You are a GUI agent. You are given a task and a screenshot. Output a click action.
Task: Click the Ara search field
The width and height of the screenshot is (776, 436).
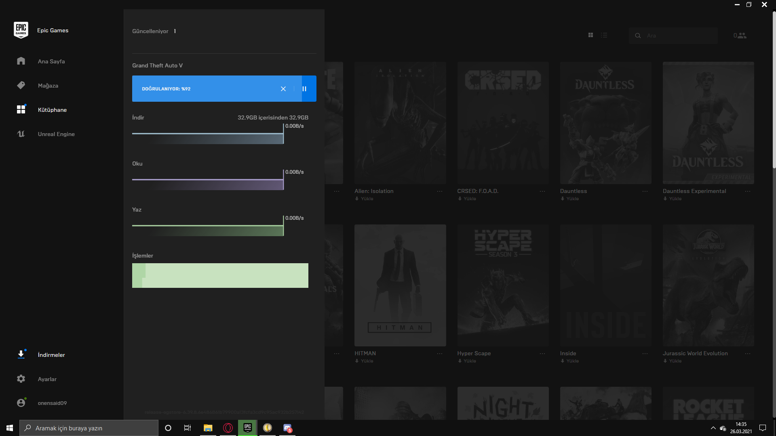(x=679, y=36)
